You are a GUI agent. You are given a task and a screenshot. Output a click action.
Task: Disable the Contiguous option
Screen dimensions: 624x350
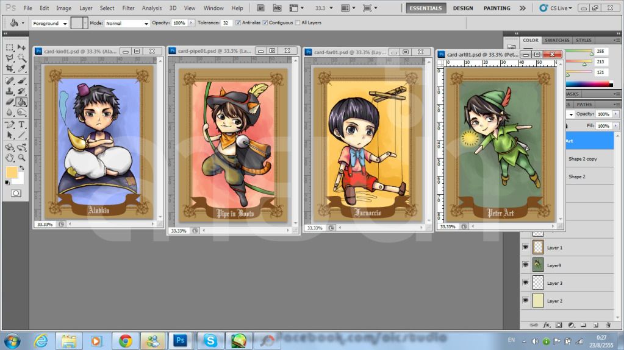[x=265, y=23]
